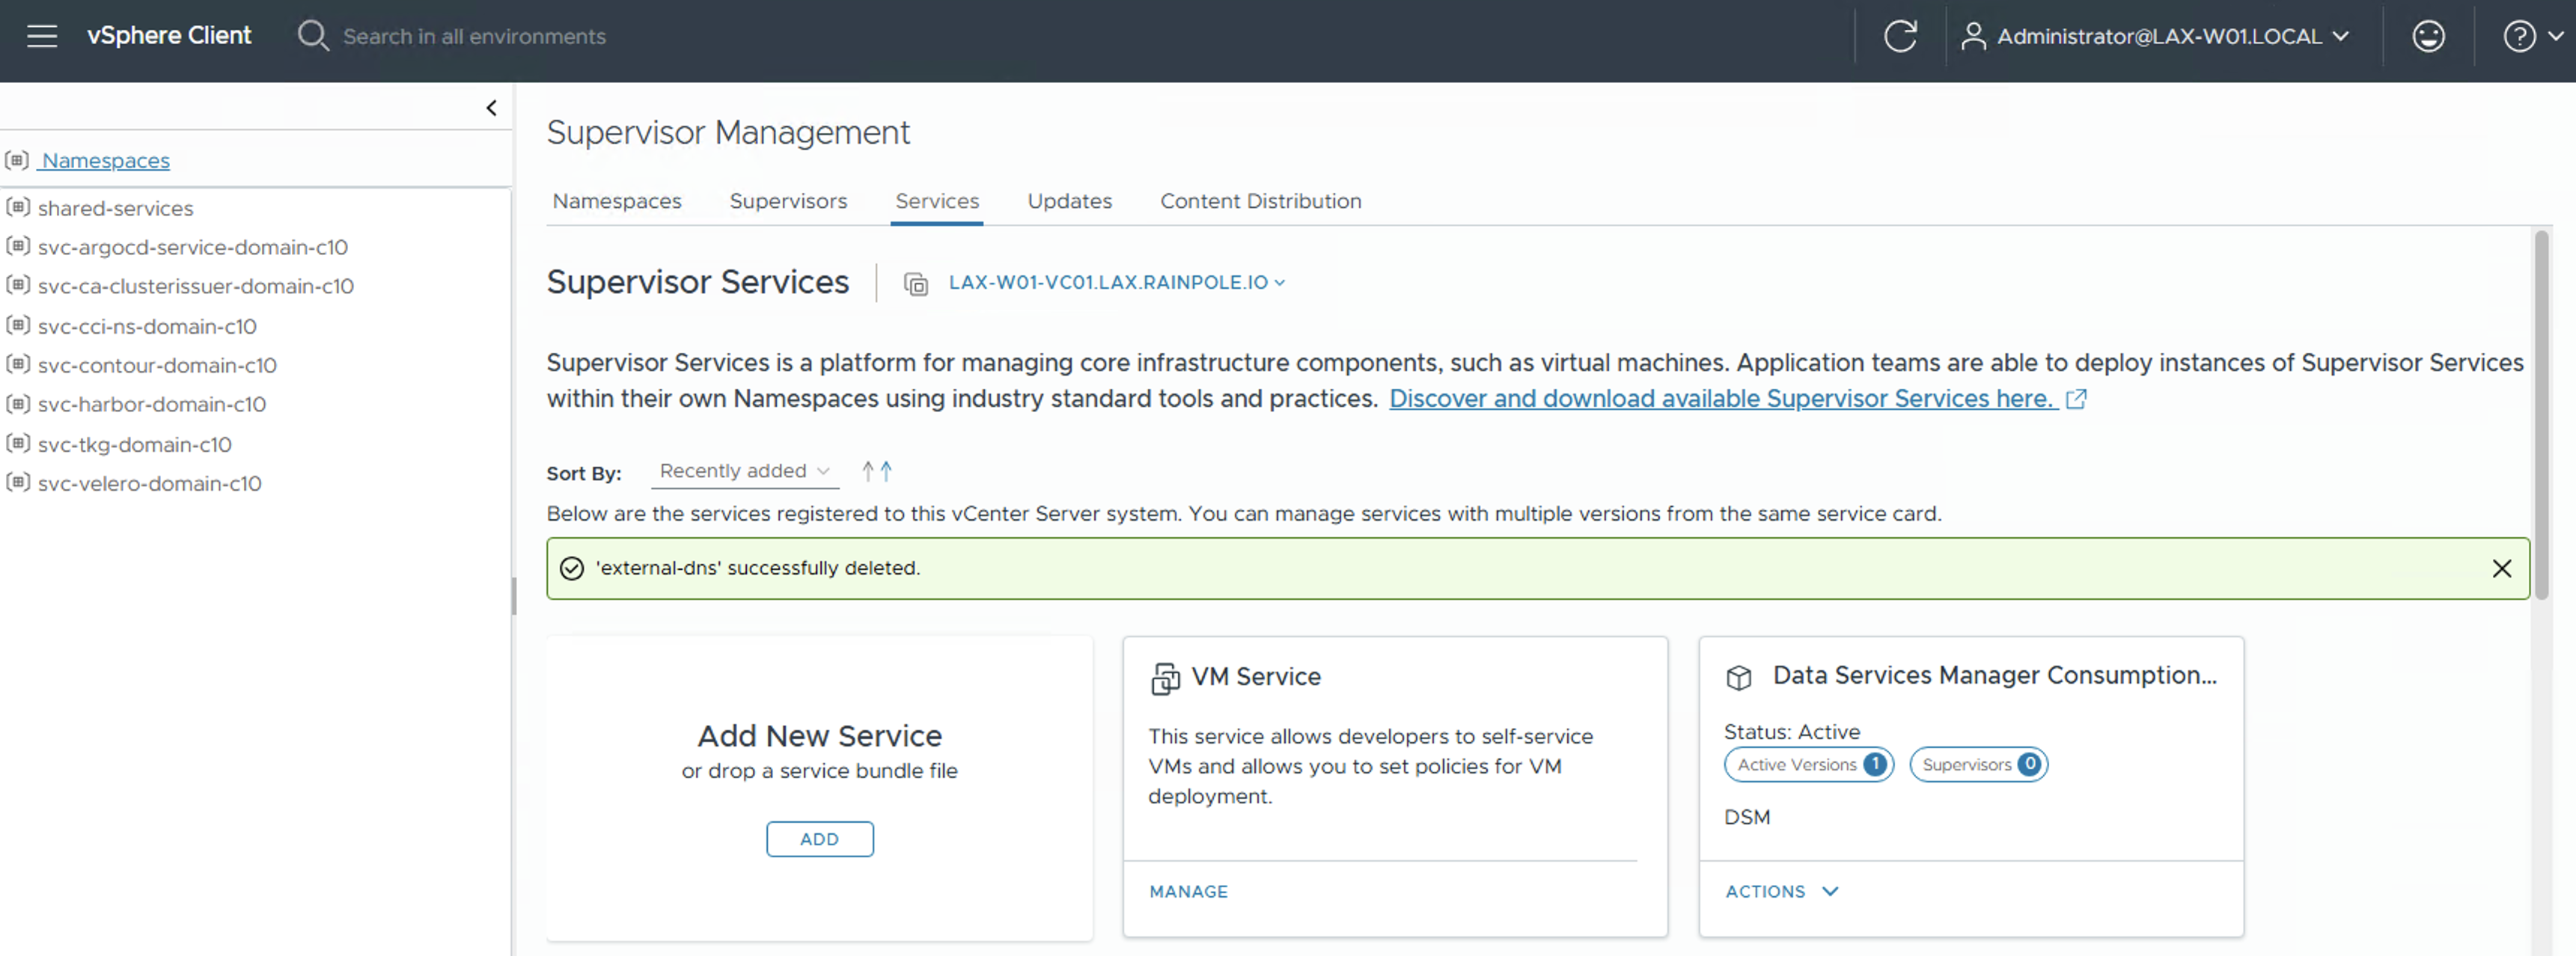2576x956 pixels.
Task: Open the hamburger navigation menu
Action: [42, 37]
